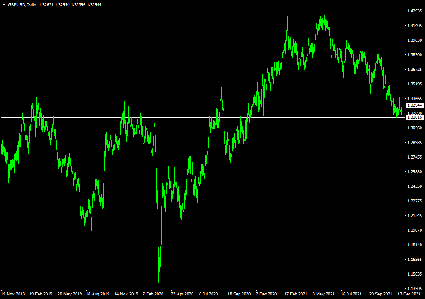The width and height of the screenshot is (425, 299).
Task: Click the 19 Nov 2018 date label
Action: (x=13, y=294)
